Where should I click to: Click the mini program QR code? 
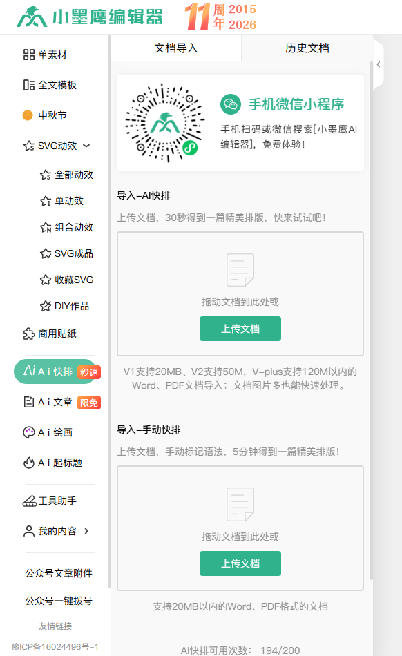click(x=165, y=123)
